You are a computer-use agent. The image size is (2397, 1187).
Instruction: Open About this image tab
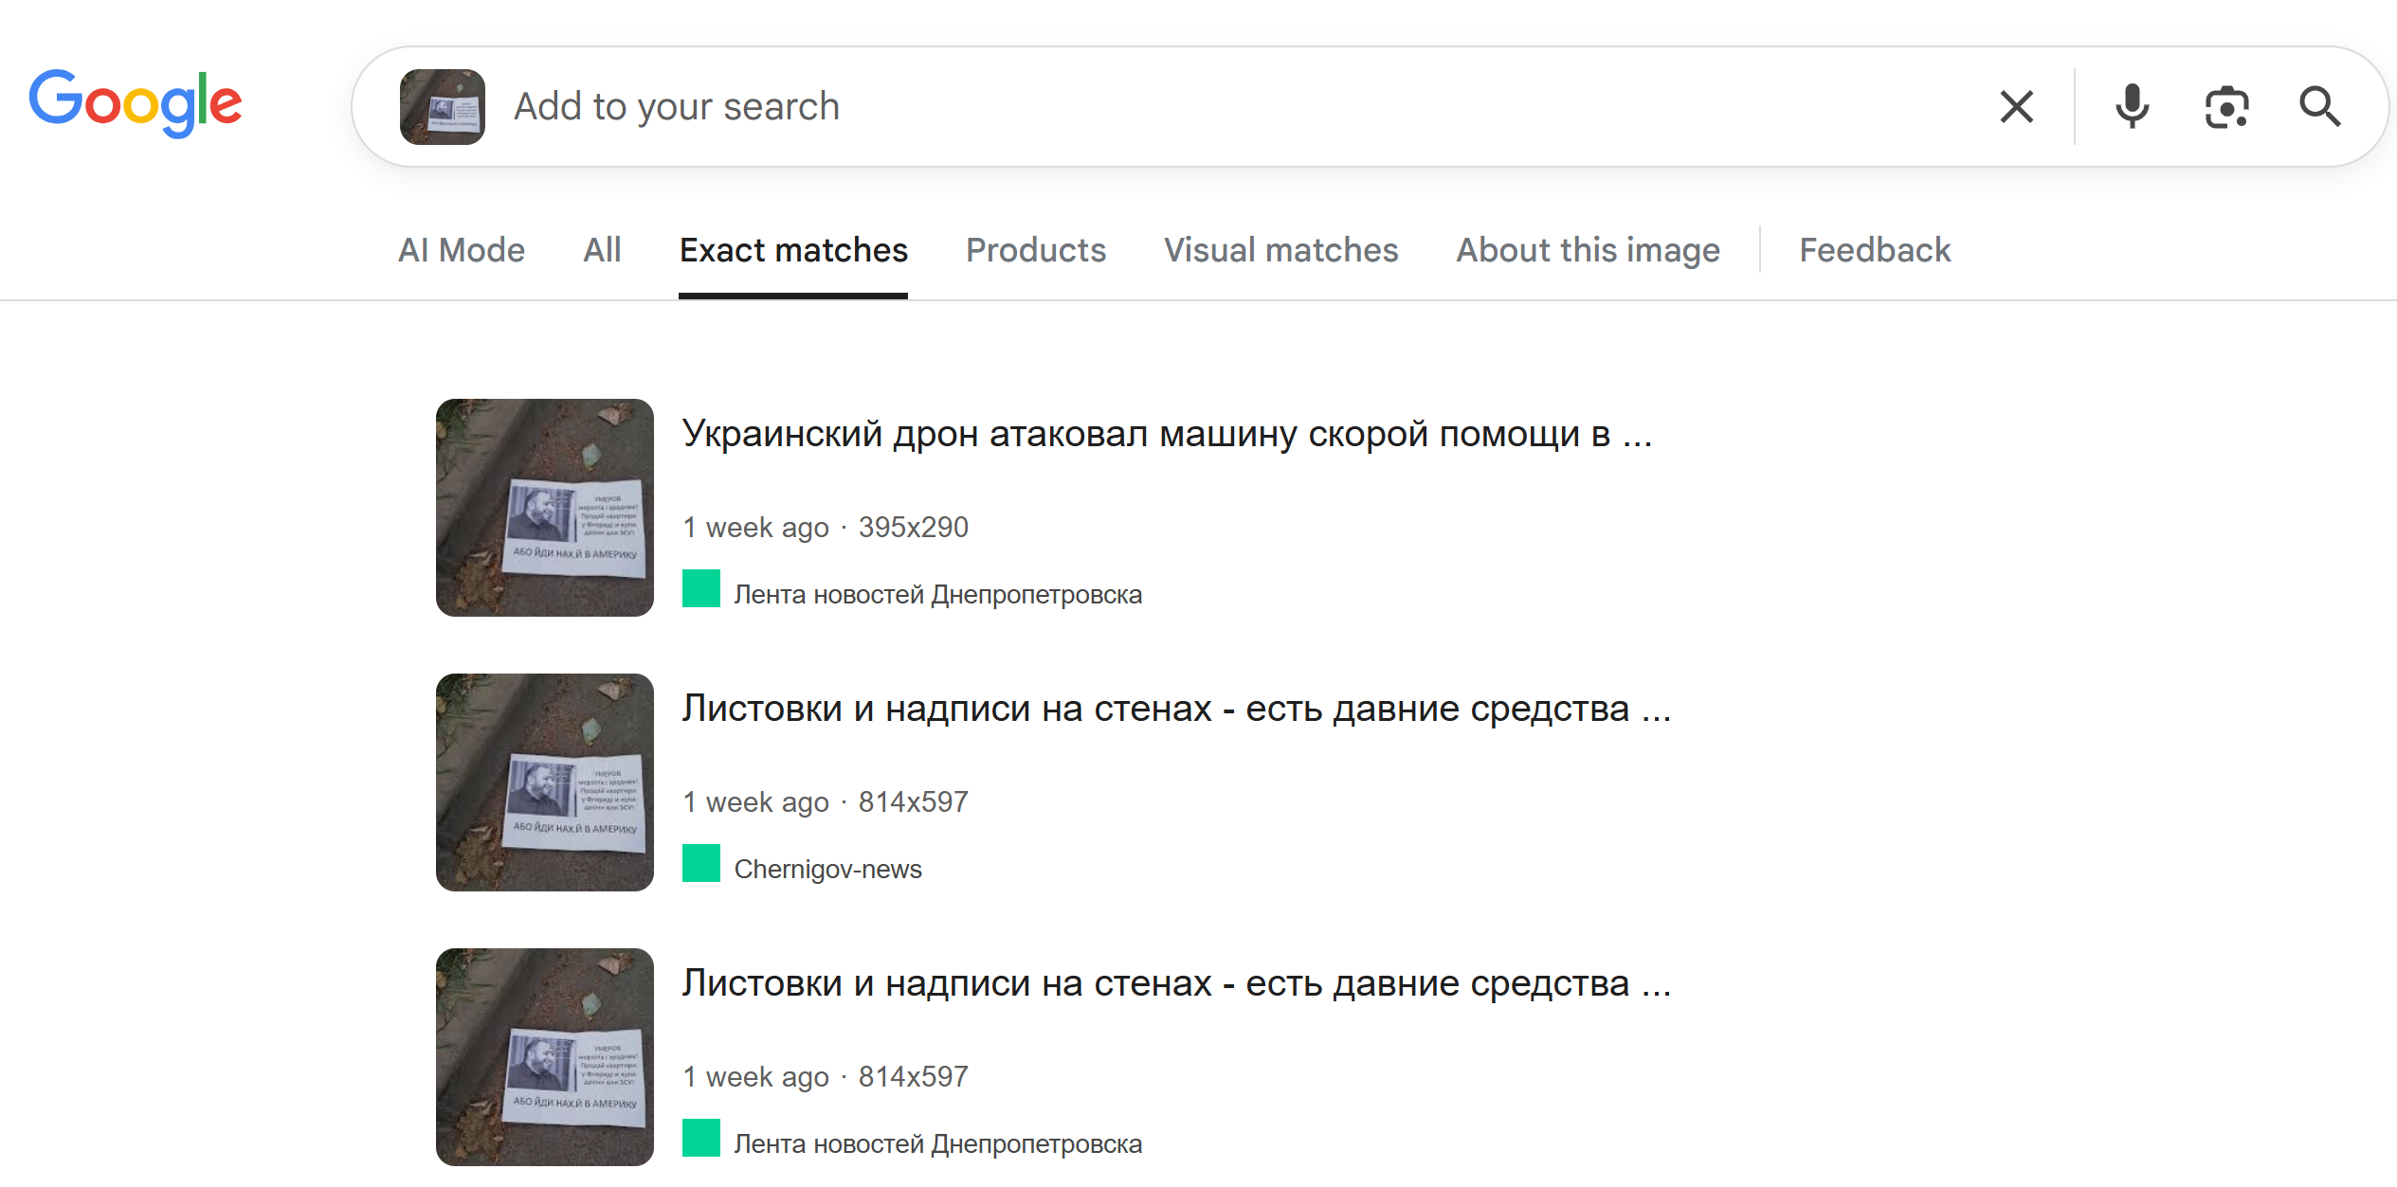[1588, 250]
